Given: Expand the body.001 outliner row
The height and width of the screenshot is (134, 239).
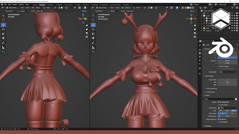Looking at the screenshot, I should [x=202, y=30].
